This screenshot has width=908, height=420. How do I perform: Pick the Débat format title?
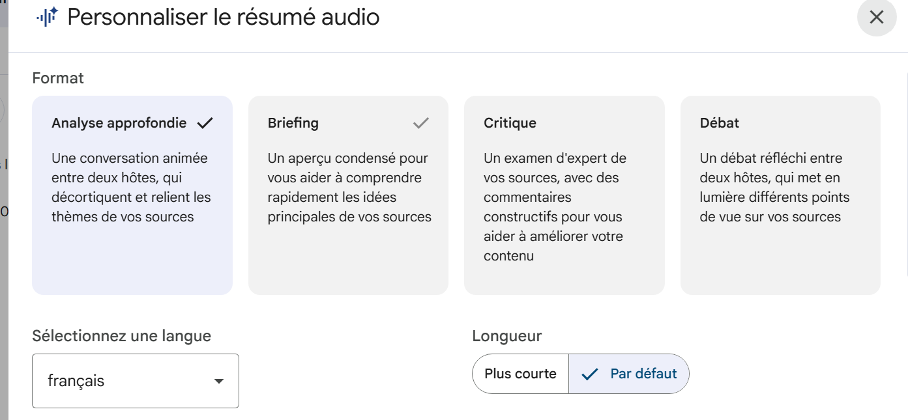pos(719,123)
